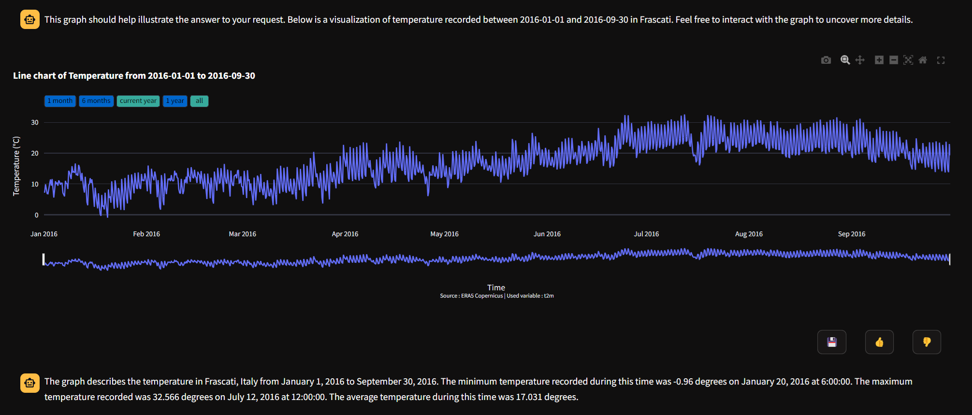Download the plot as PNG via camera icon
The width and height of the screenshot is (972, 415).
(x=826, y=60)
